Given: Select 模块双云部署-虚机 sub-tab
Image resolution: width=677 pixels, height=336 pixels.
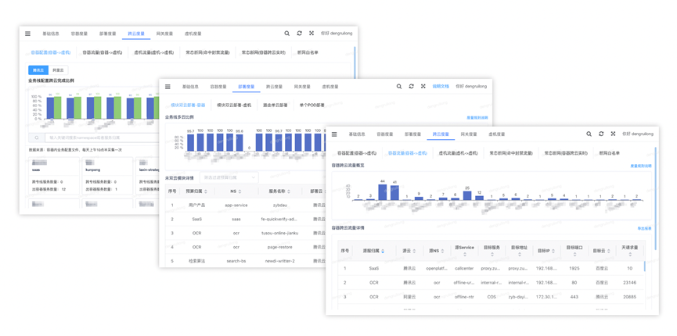Looking at the screenshot, I should point(233,105).
